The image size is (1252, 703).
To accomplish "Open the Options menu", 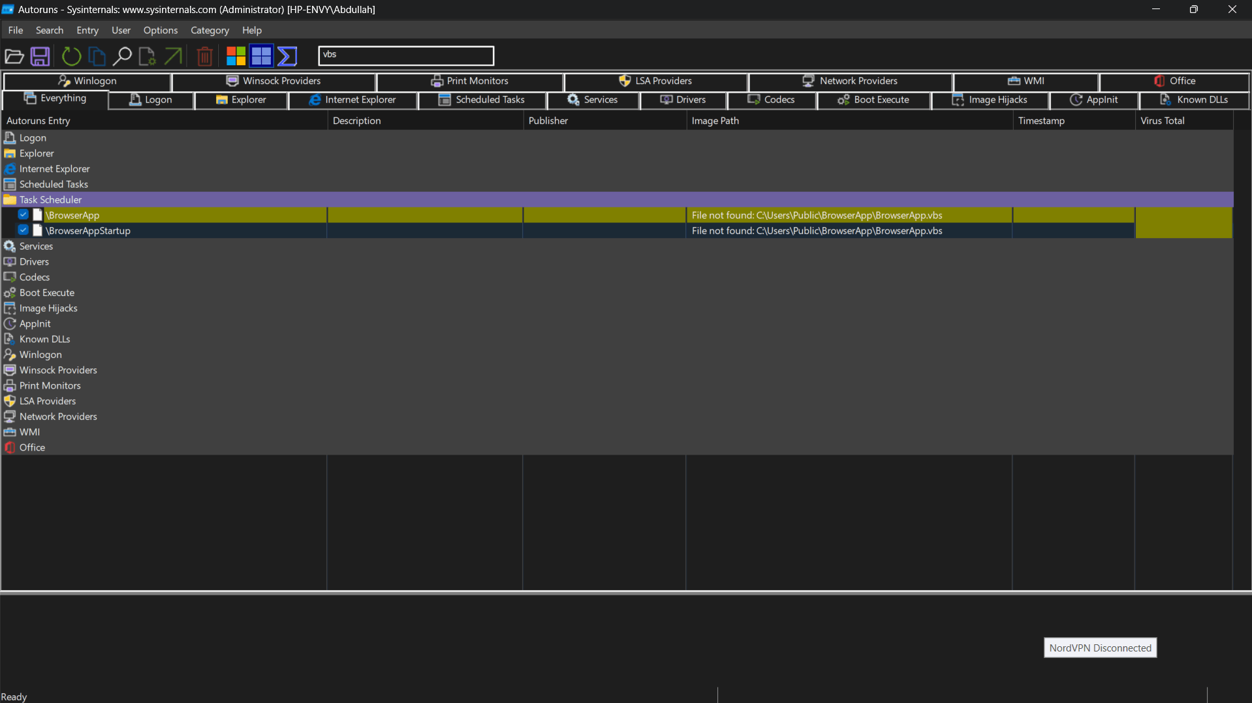I will click(x=161, y=30).
